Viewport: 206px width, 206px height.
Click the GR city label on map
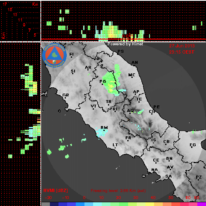[x=66, y=95]
